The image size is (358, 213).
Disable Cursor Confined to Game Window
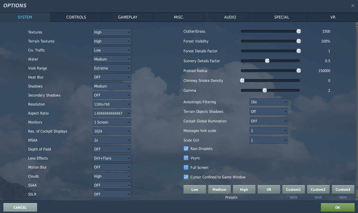point(186,177)
